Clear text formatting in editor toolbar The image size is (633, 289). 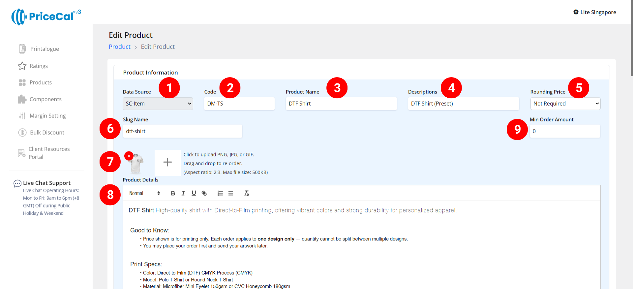[x=247, y=193]
